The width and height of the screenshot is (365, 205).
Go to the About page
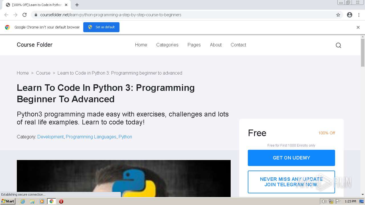click(x=216, y=45)
